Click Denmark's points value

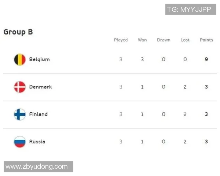(x=206, y=87)
